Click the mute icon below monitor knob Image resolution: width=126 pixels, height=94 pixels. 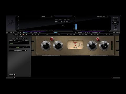click(x=115, y=28)
